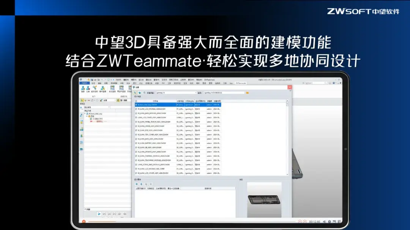Open the attribute dropdown under manager title
The width and height of the screenshot is (410, 230).
coord(97,107)
